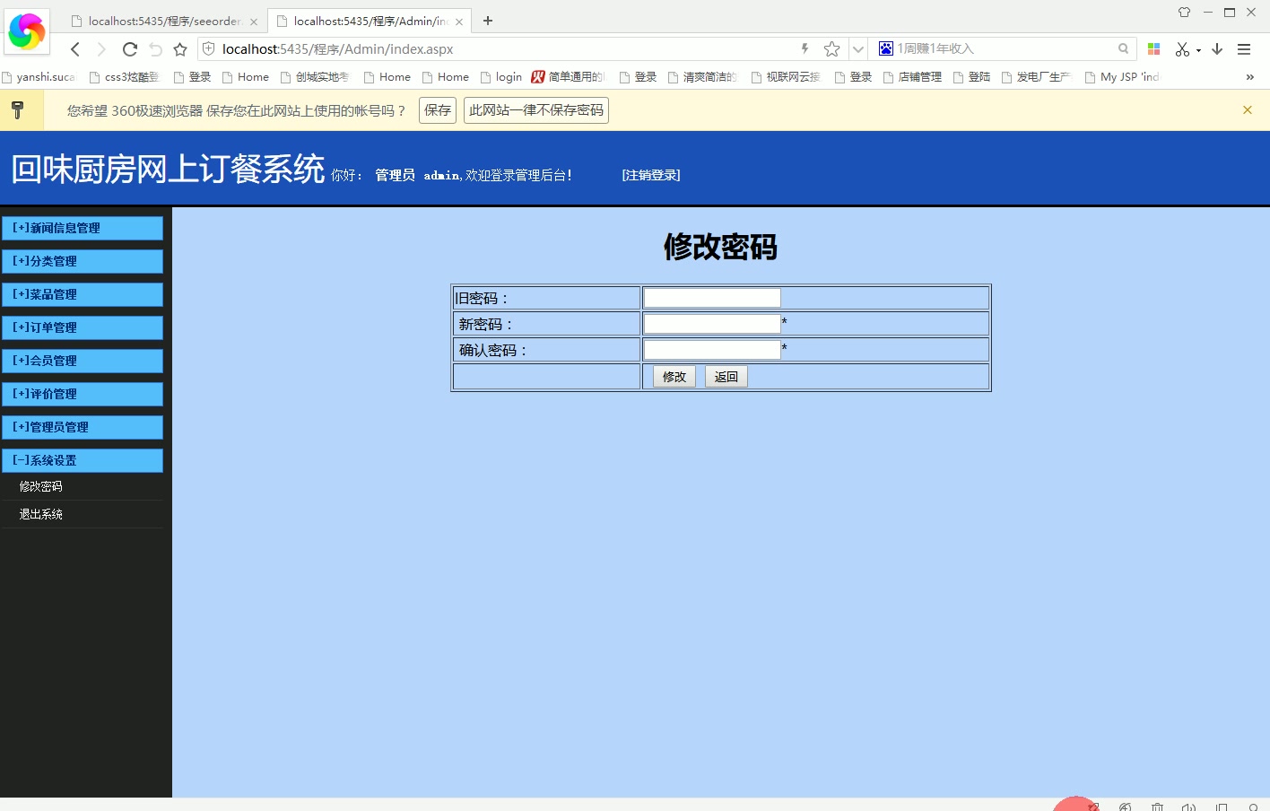Open the 创城实地考 bookmark
This screenshot has height=811, width=1270.
coord(315,77)
